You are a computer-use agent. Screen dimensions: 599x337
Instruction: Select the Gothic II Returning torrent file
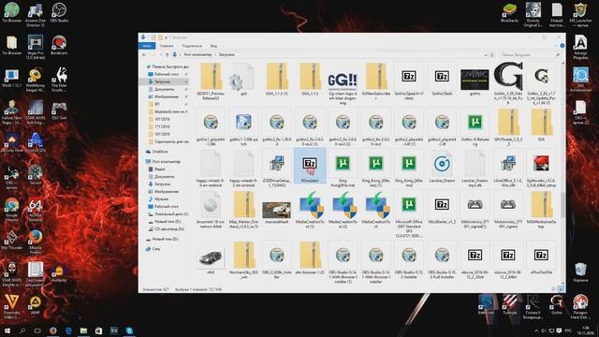tap(475, 127)
